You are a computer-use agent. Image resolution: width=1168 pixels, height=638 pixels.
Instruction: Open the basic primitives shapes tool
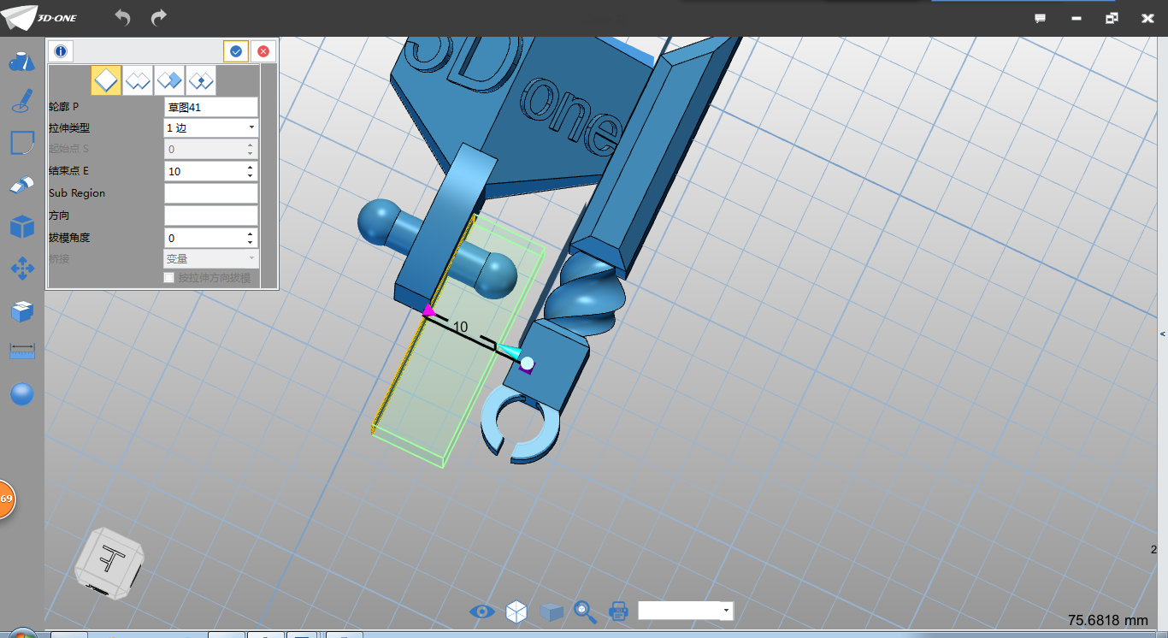coord(21,62)
